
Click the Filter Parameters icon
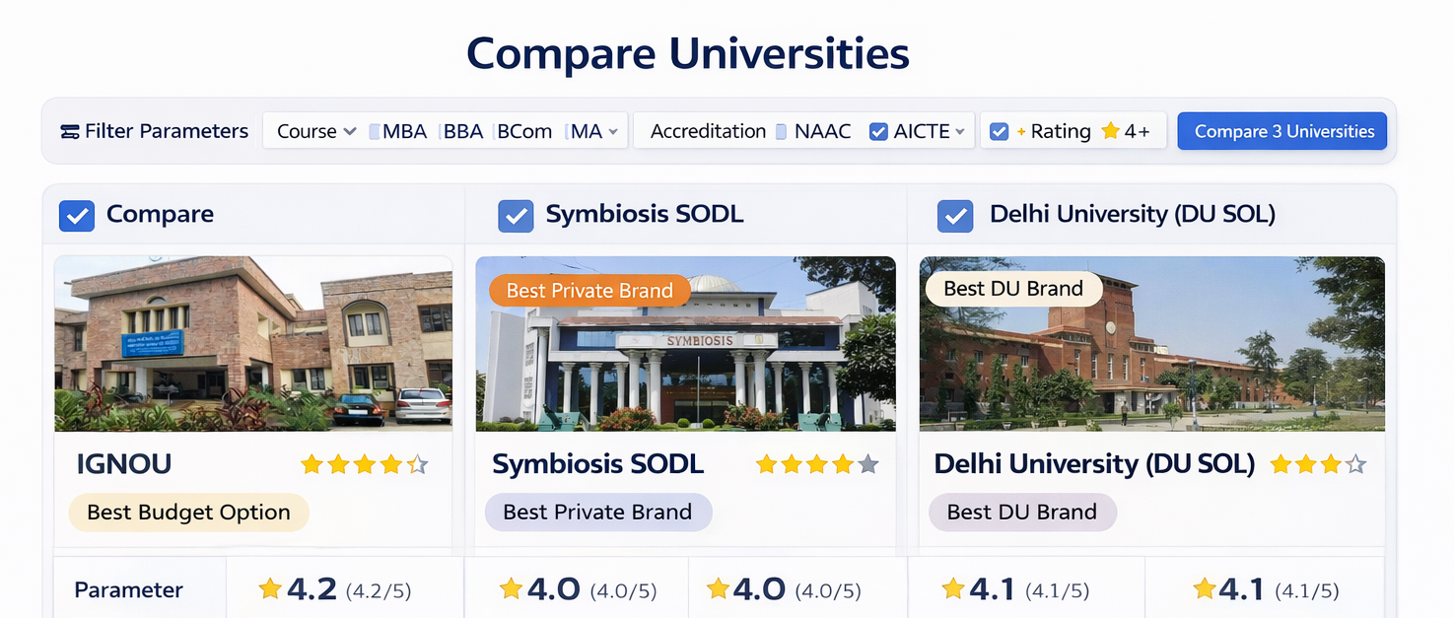click(69, 131)
